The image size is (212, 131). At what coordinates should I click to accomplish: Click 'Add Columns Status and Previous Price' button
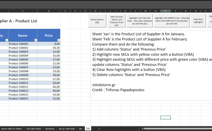[116, 21]
